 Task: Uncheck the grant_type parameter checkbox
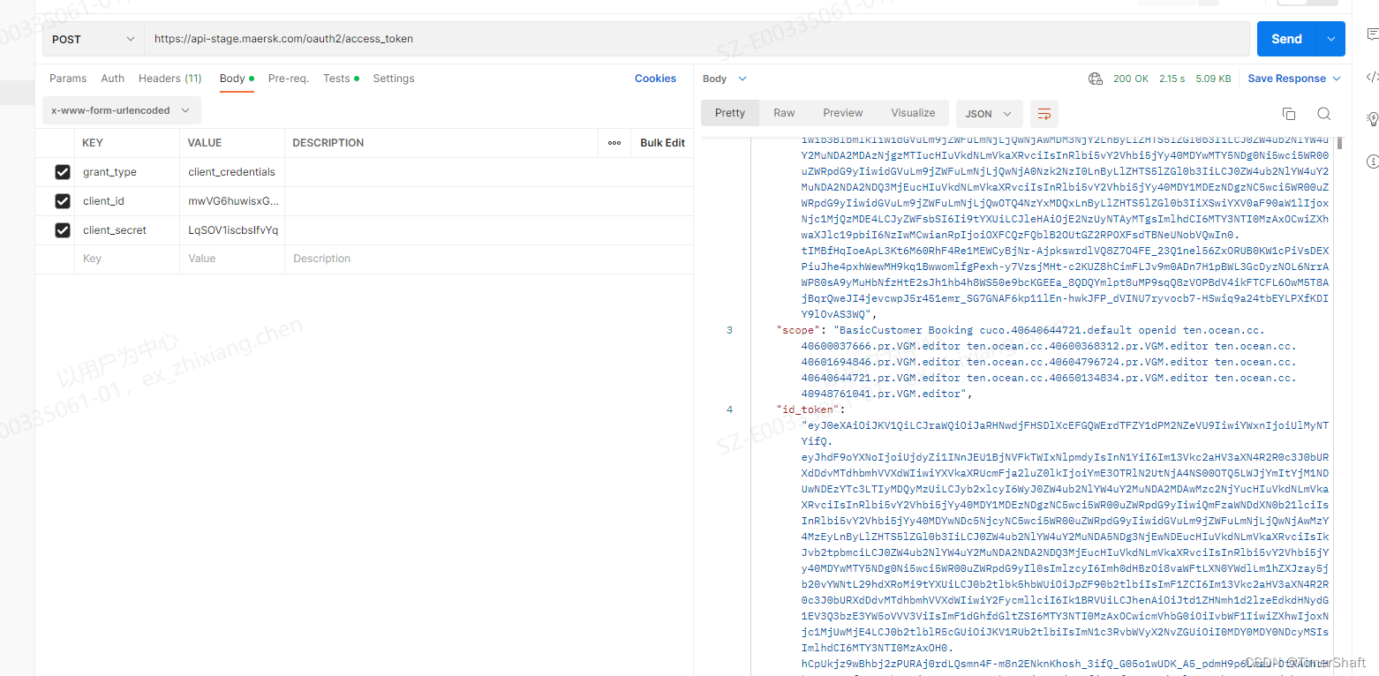tap(62, 172)
